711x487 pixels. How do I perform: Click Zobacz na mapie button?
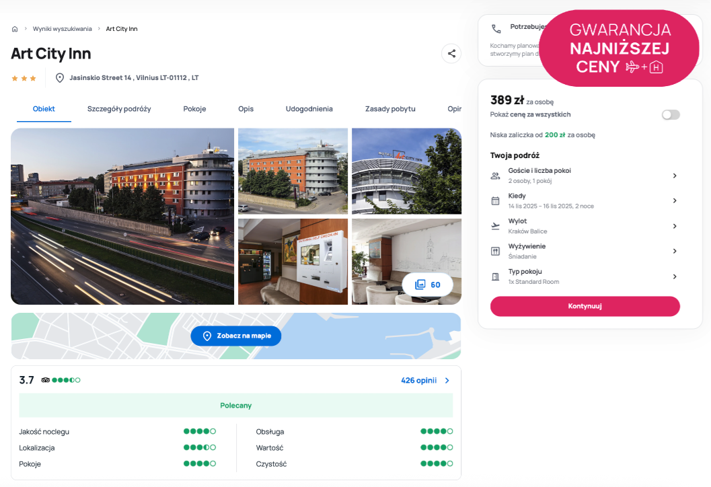tap(235, 336)
